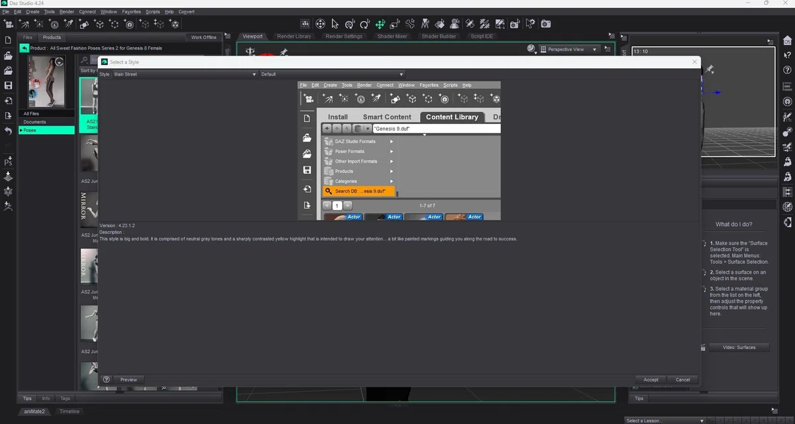Viewport: 795px width, 424px height.
Task: Click the Export file icon in left toolbar
Action: 9,116
